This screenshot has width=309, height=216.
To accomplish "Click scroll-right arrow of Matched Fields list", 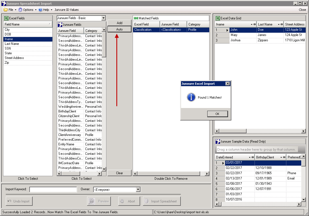I will (x=207, y=174).
